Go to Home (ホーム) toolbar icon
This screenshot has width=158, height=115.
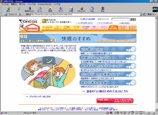[x=40, y=9]
